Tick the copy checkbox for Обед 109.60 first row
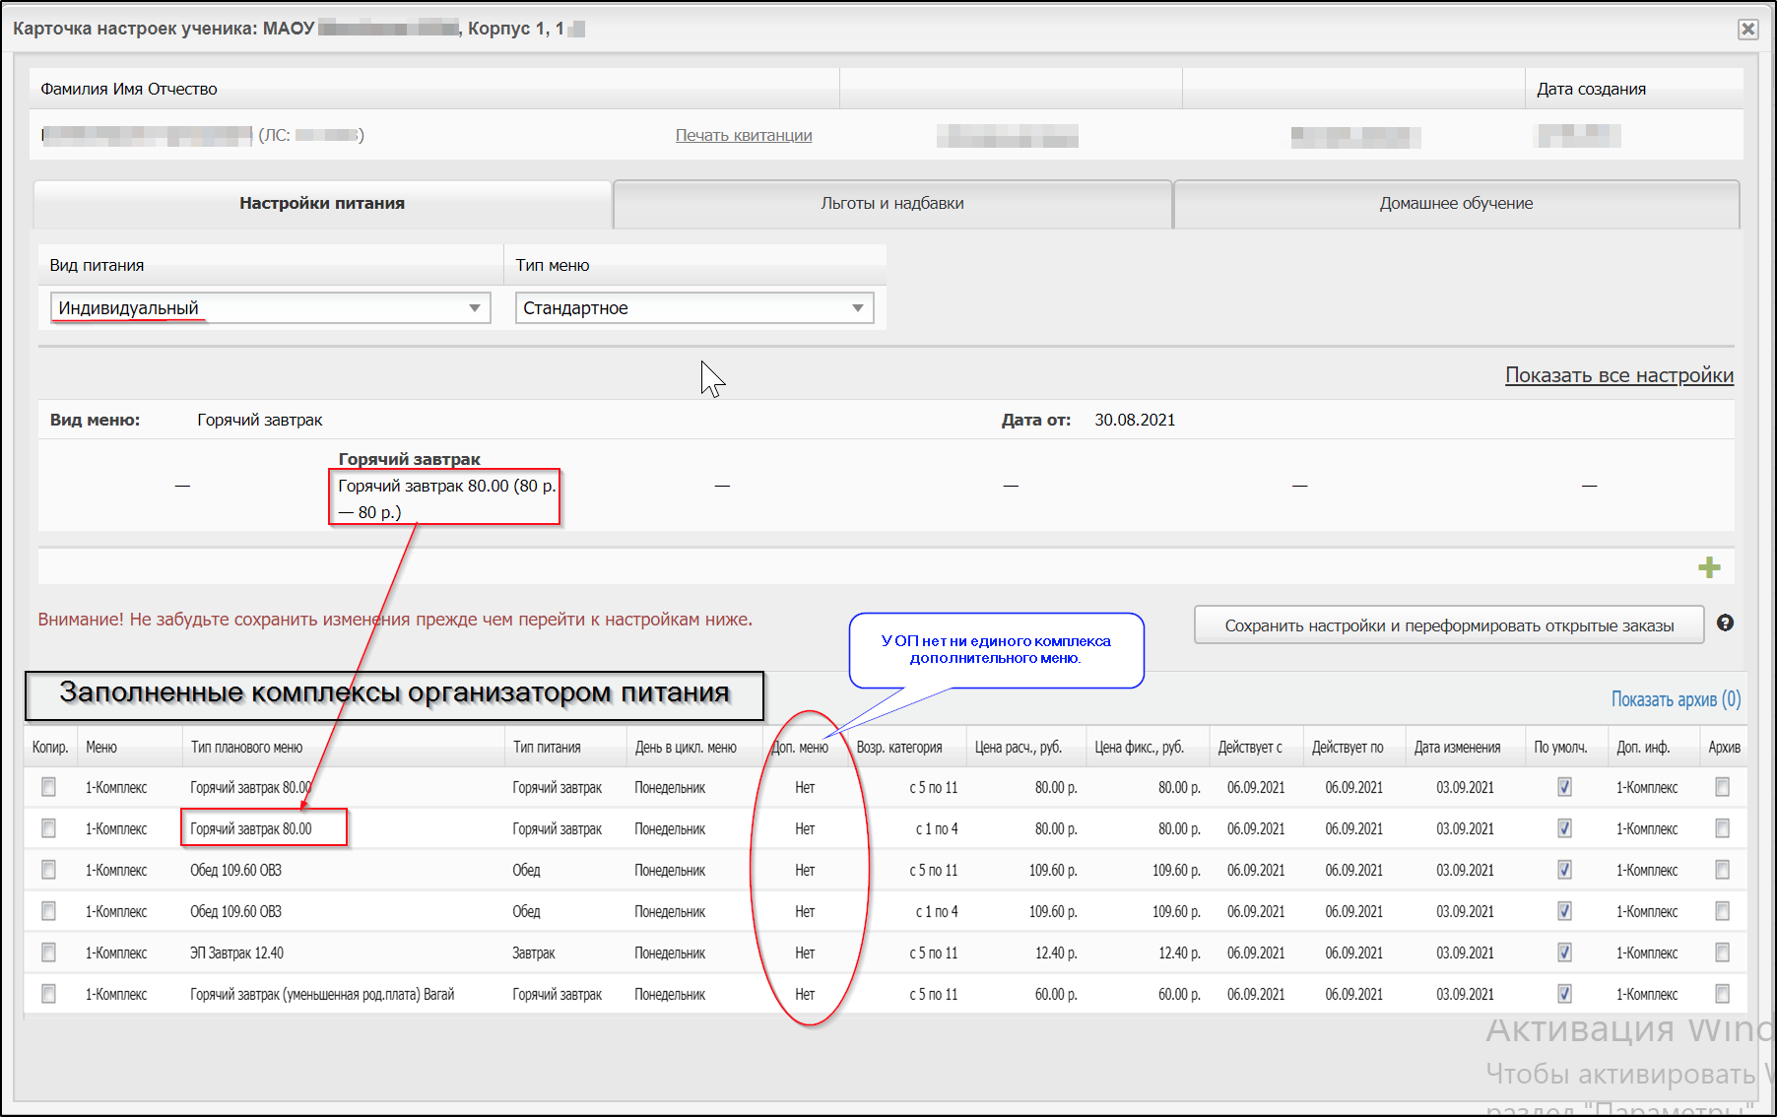The width and height of the screenshot is (1777, 1117). click(48, 870)
